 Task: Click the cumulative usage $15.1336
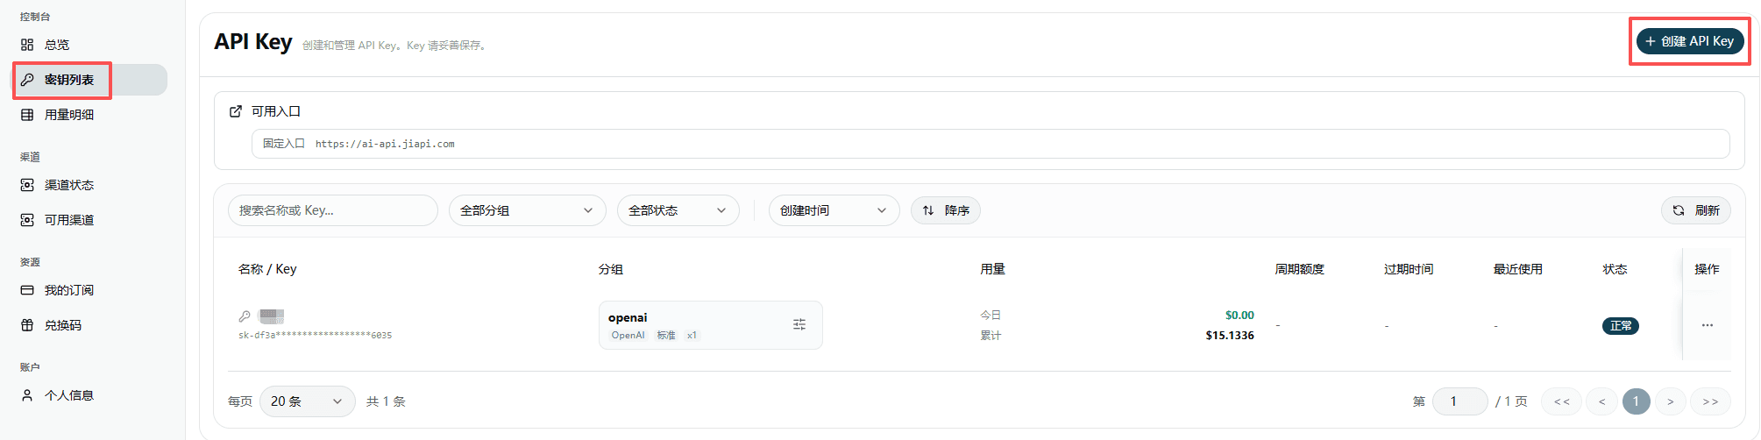click(1230, 336)
